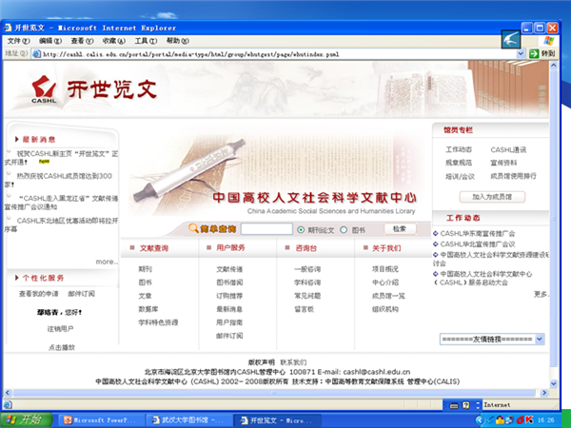
Task: Open the 留言板 link
Action: coord(305,309)
